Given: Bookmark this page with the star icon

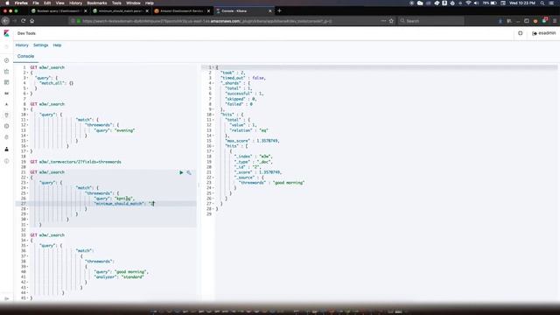Looking at the screenshot, I should pyautogui.click(x=391, y=21).
